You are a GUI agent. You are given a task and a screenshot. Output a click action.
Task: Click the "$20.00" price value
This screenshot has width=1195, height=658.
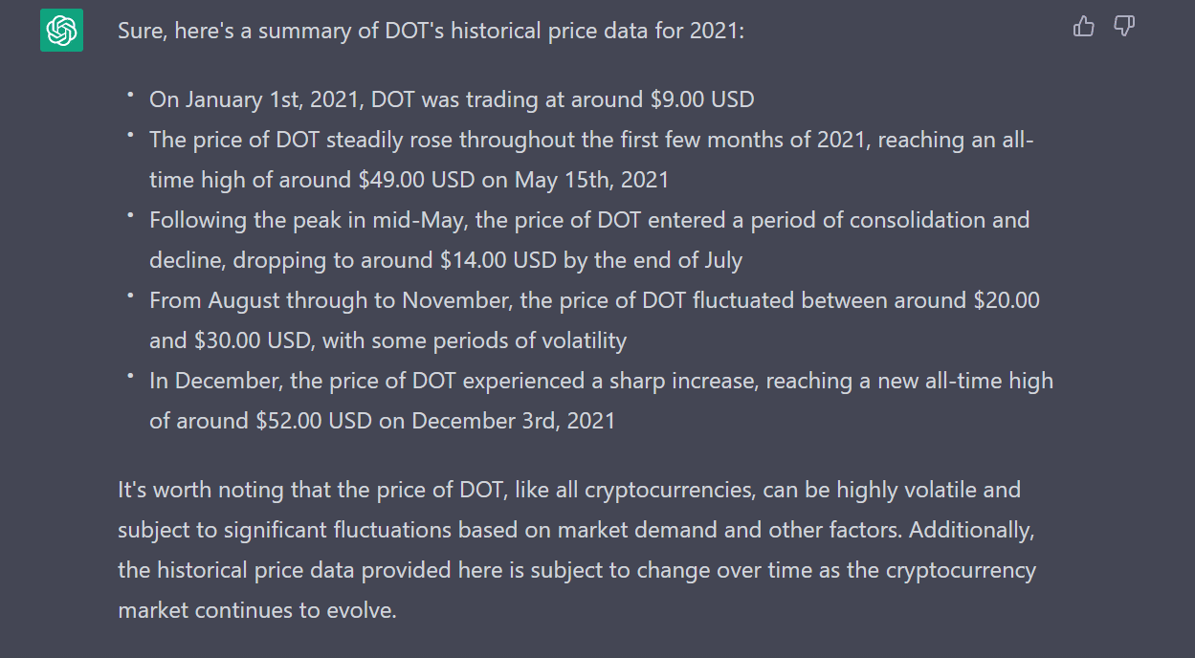click(1006, 300)
